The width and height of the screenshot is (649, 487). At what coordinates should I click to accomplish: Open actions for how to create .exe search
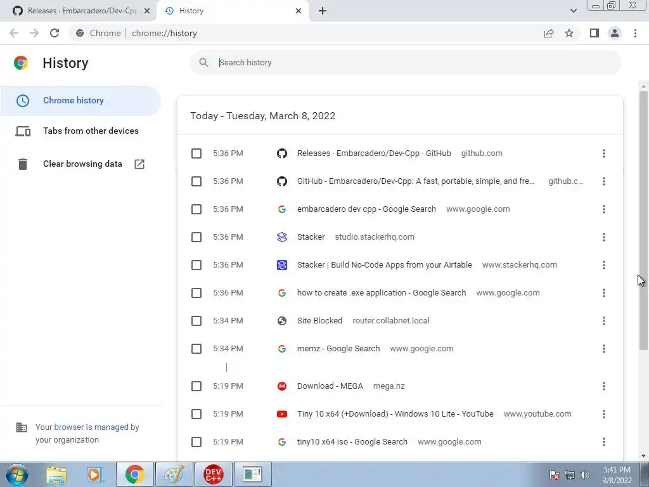coord(604,293)
